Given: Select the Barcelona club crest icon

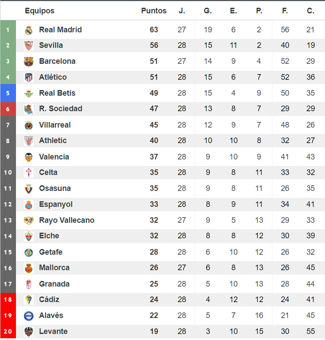Looking at the screenshot, I should pyautogui.click(x=28, y=62).
